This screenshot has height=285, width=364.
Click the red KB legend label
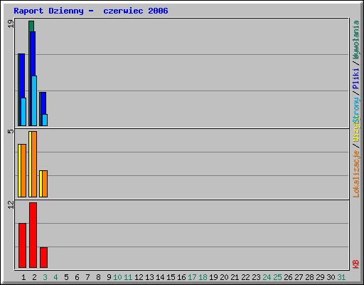(355, 264)
